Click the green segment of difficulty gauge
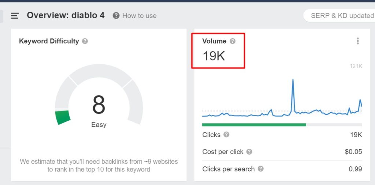375x185 pixels. (x=63, y=117)
